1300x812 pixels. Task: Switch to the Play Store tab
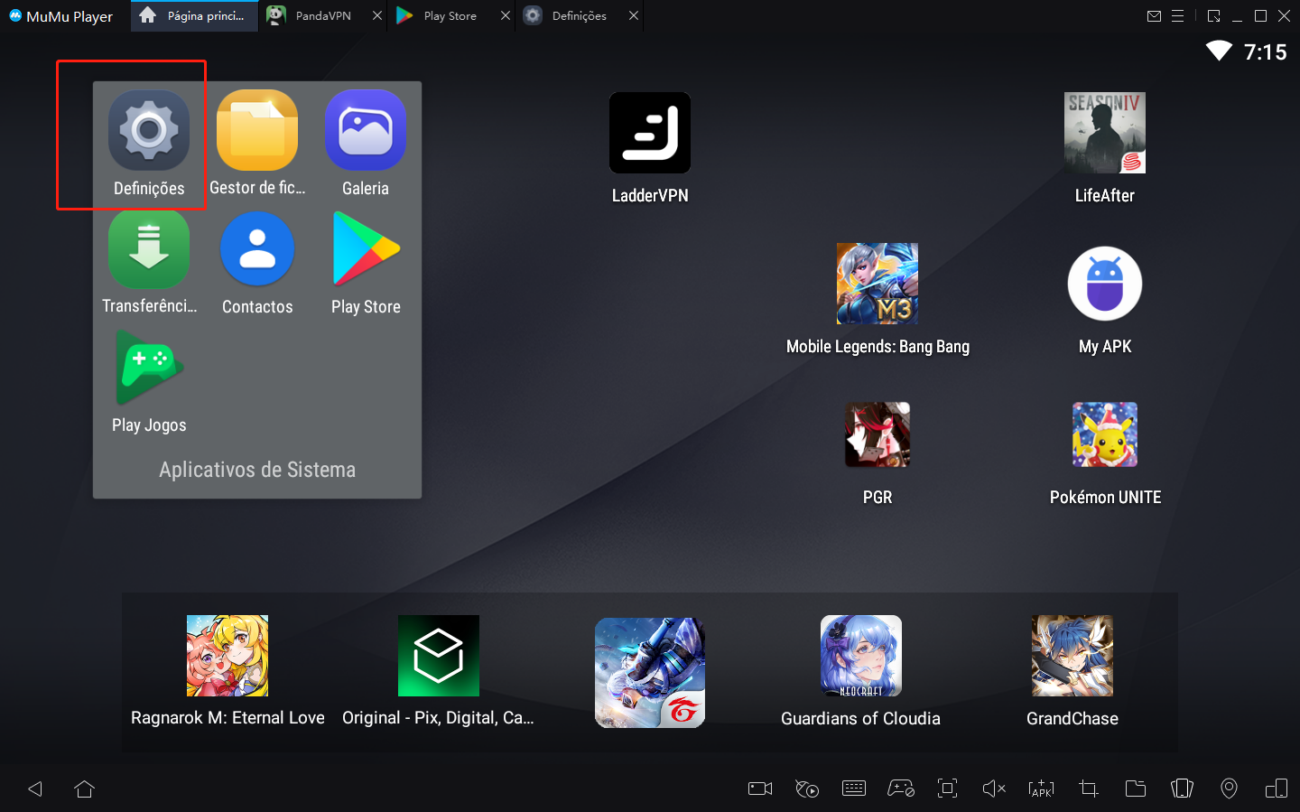(x=449, y=15)
